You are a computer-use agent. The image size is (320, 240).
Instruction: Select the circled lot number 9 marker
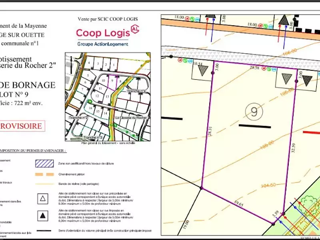254,111
